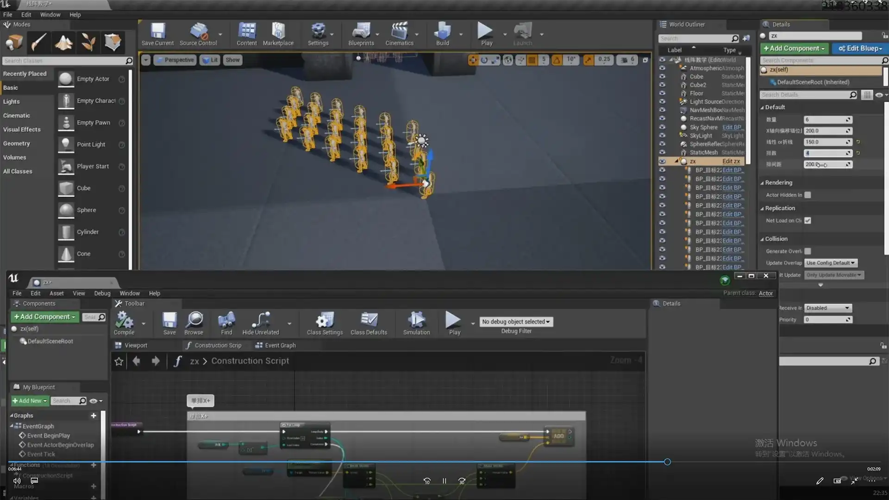Toggle the Lit viewport shading mode
The image size is (889, 500).
pyautogui.click(x=209, y=60)
